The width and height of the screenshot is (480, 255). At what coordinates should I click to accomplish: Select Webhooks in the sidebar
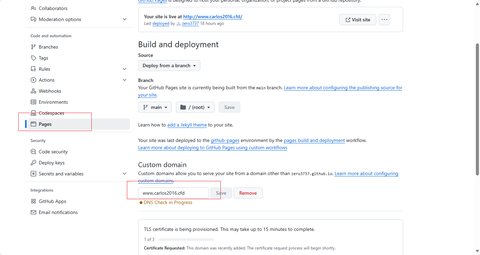pos(79,91)
